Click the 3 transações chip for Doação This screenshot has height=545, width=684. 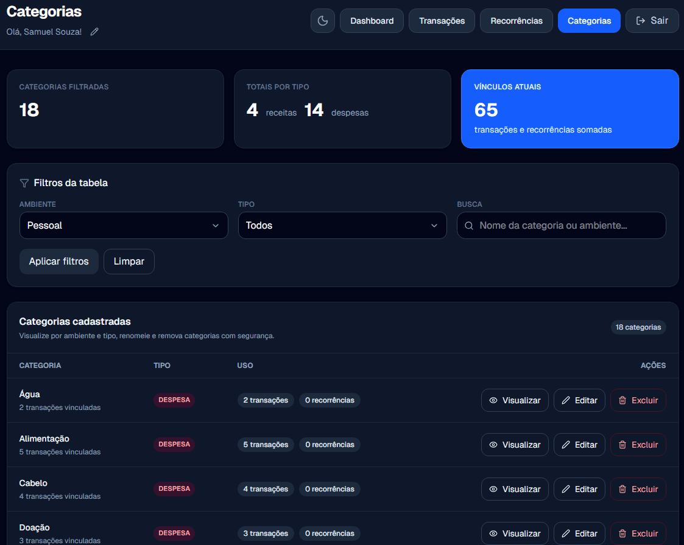pos(266,533)
